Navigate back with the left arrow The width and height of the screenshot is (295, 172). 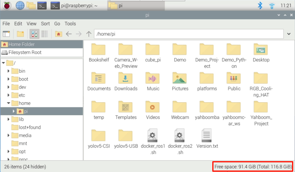[69, 34]
